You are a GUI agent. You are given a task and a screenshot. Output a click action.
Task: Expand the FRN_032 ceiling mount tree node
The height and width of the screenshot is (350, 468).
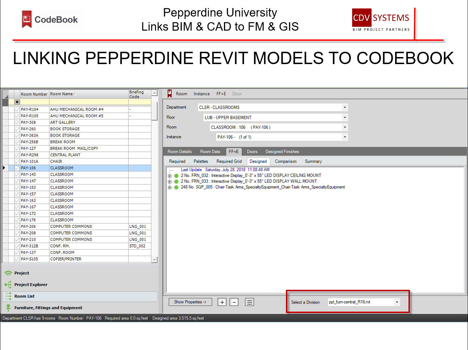click(x=170, y=176)
